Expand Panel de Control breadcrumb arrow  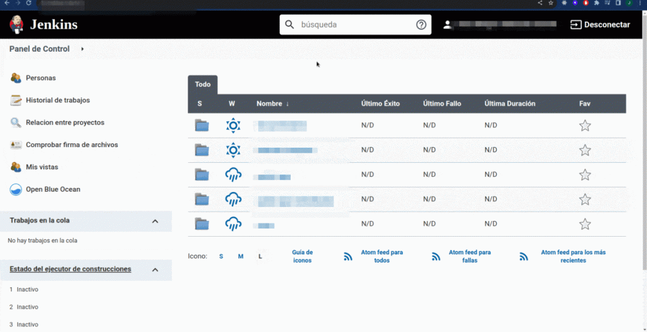83,49
